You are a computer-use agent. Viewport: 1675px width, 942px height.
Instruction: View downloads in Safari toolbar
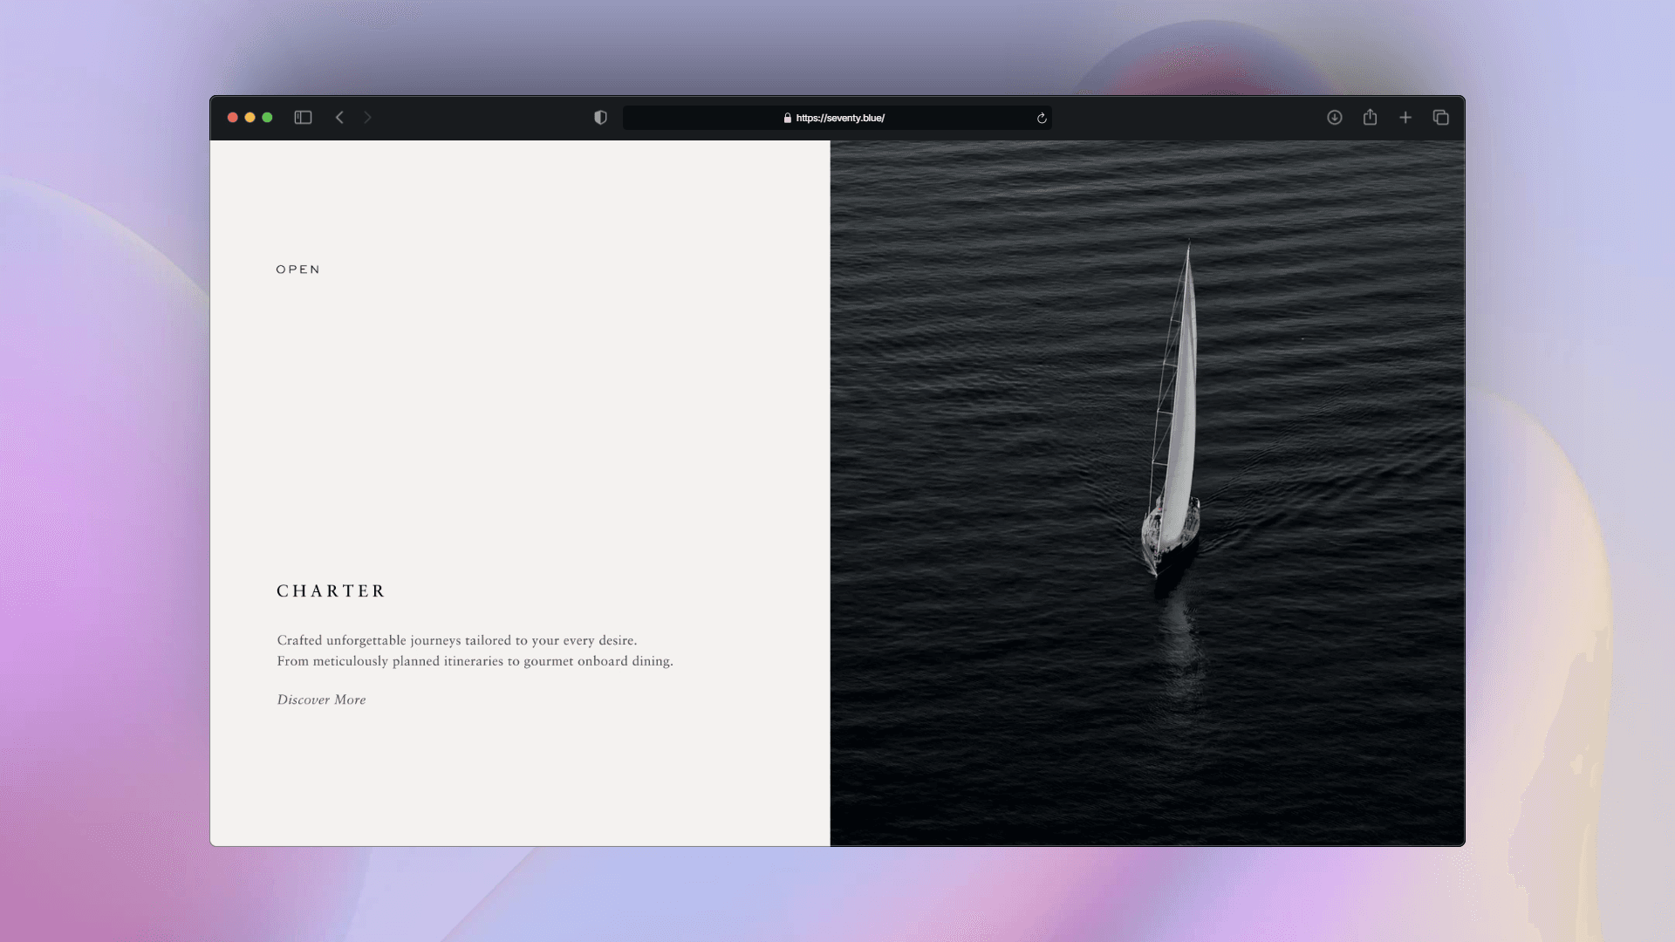pyautogui.click(x=1335, y=117)
